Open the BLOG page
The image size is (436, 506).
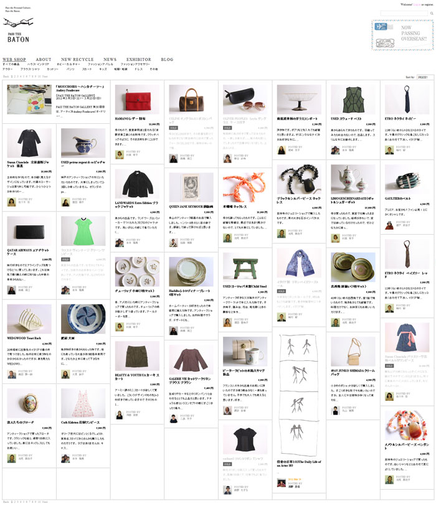click(167, 59)
